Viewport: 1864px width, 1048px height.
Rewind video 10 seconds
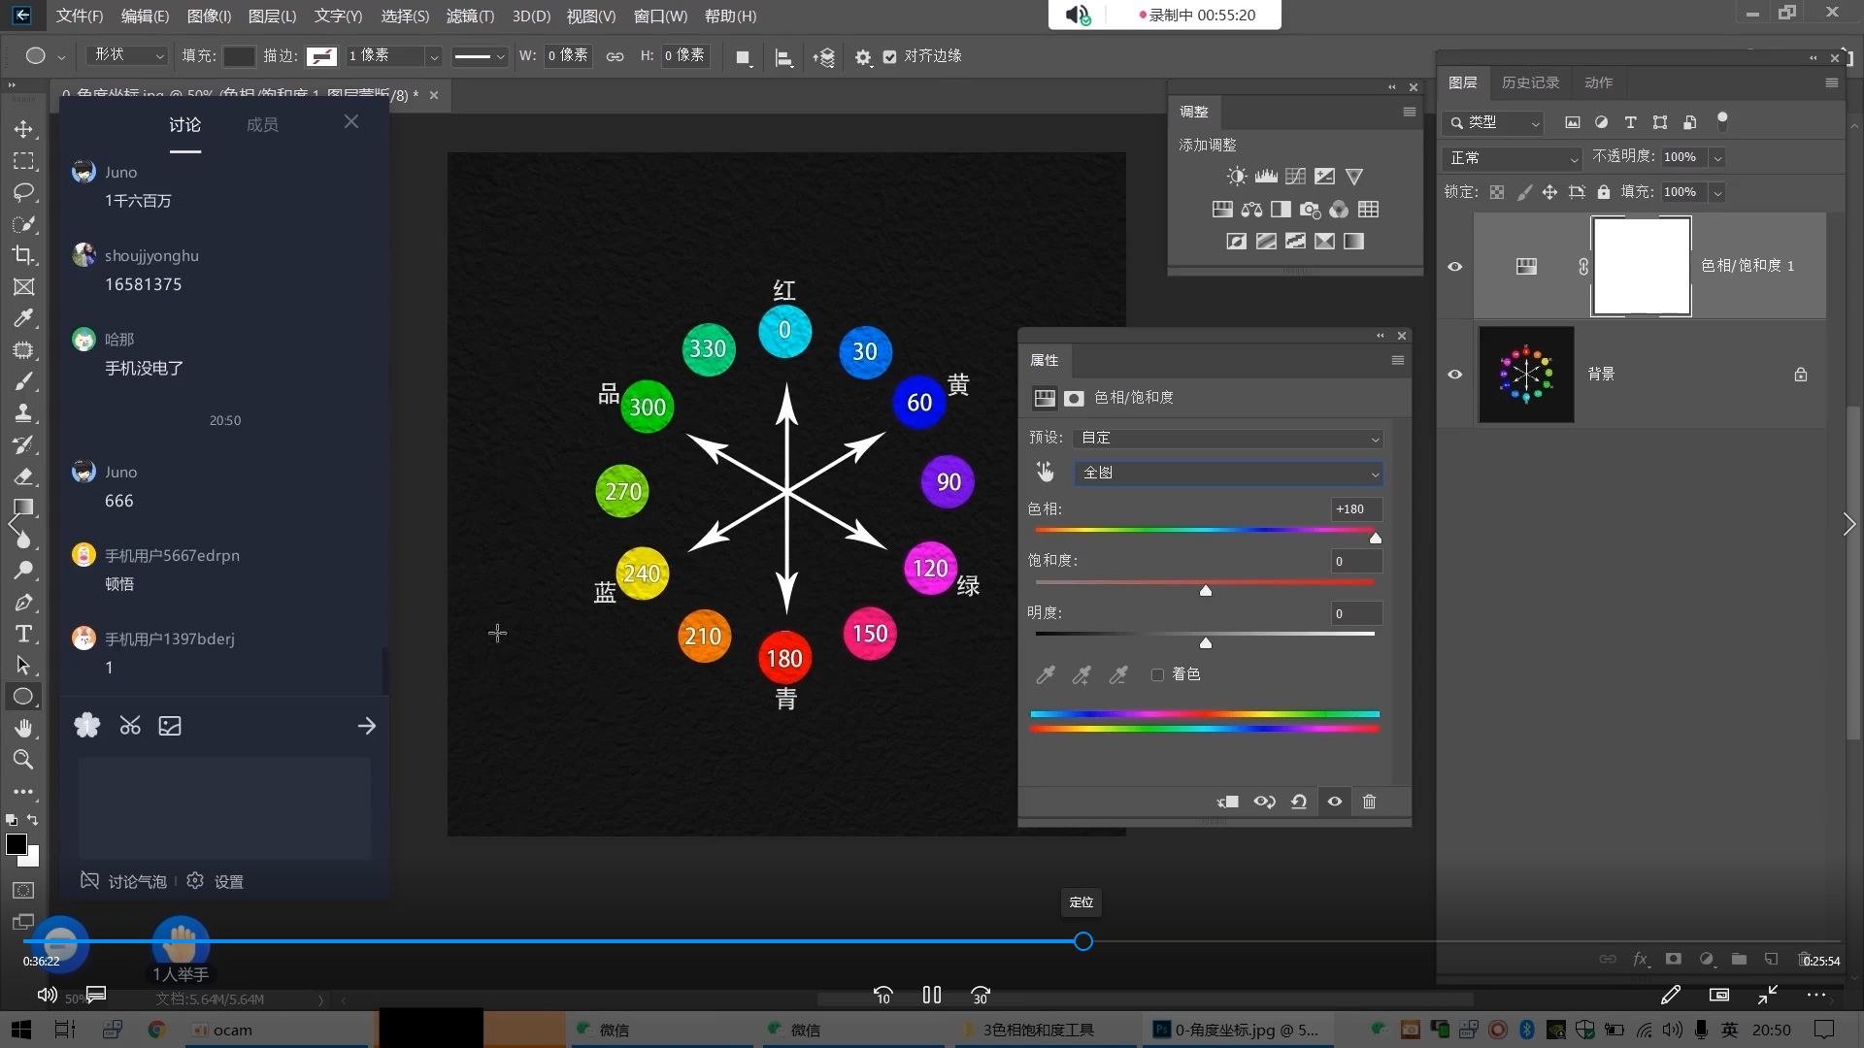[x=882, y=995]
